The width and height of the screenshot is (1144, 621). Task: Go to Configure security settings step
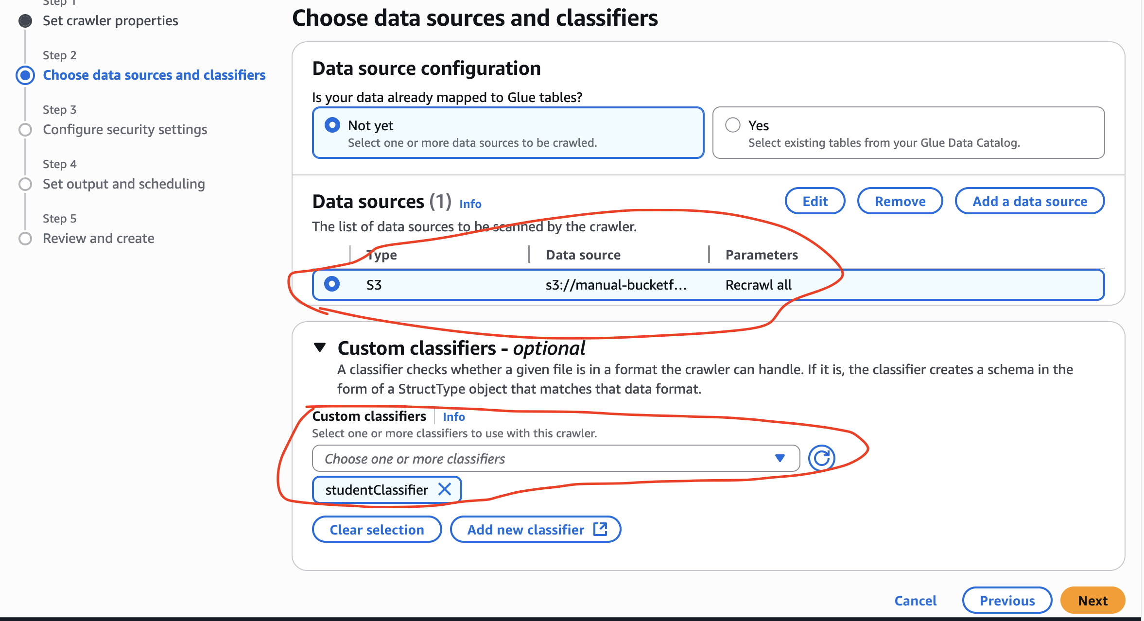[124, 129]
